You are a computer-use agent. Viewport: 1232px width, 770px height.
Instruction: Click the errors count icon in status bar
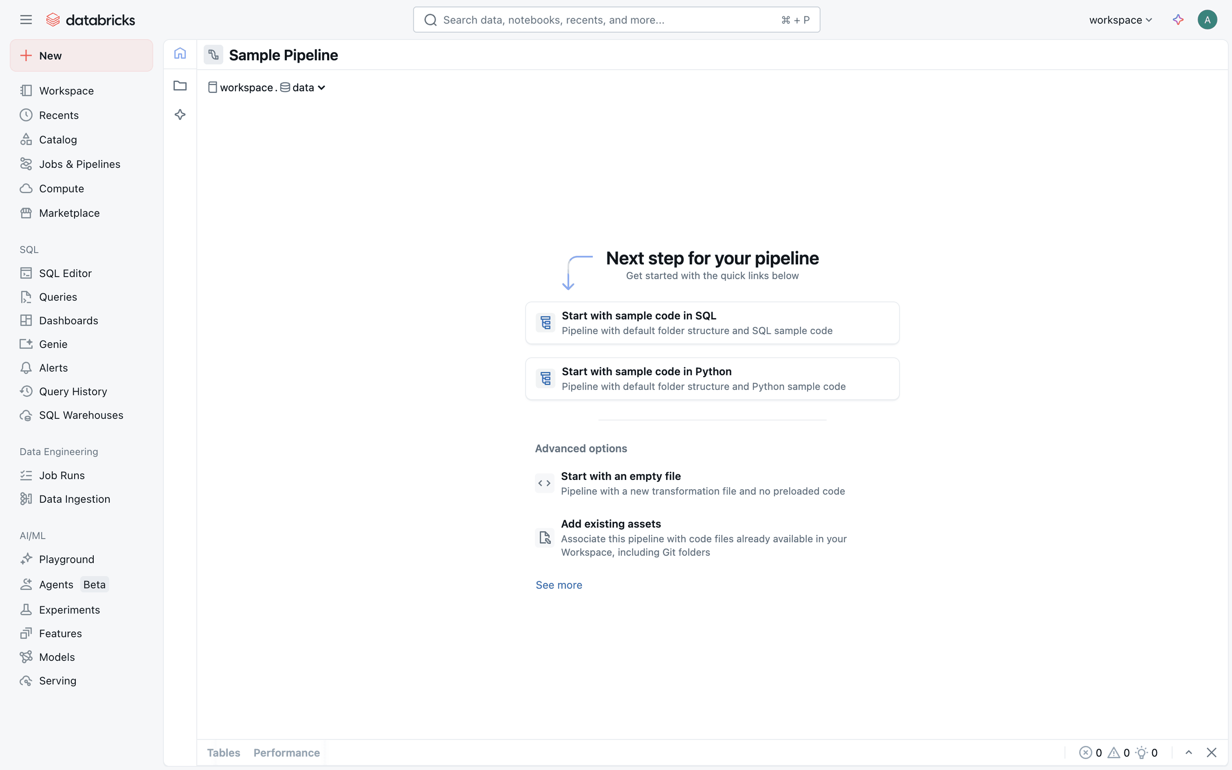pos(1085,752)
